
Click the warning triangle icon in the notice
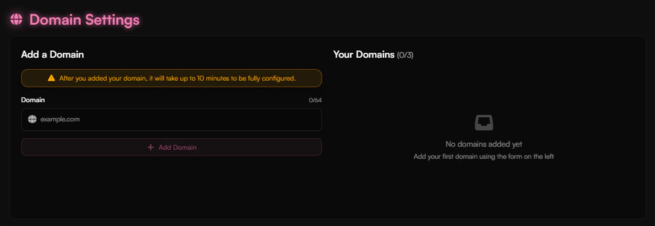coord(51,78)
